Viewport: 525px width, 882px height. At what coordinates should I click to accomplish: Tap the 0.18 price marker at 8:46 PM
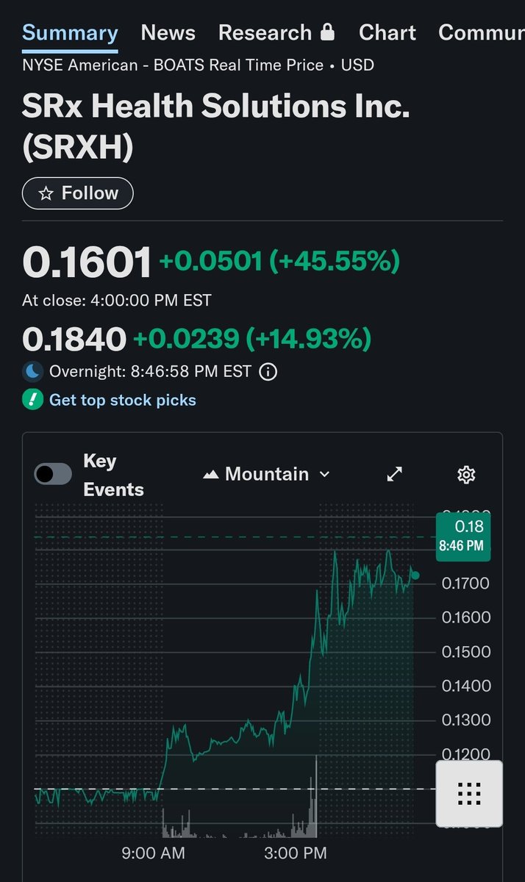pyautogui.click(x=463, y=537)
